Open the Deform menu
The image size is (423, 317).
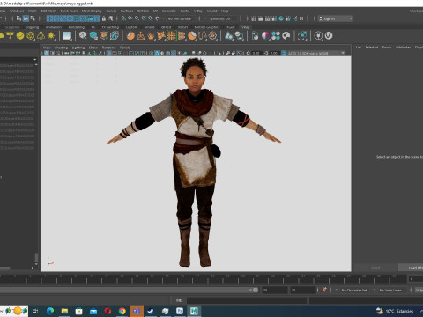143,11
